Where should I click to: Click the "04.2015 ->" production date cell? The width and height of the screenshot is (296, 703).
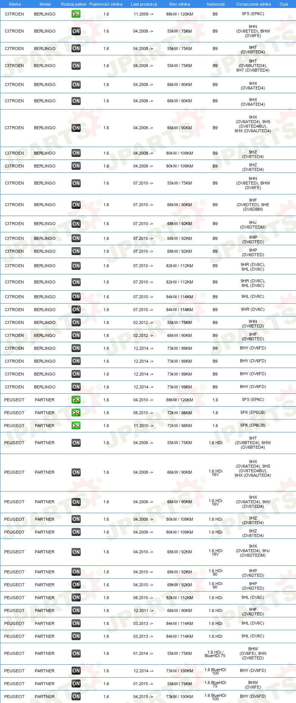pyautogui.click(x=143, y=697)
